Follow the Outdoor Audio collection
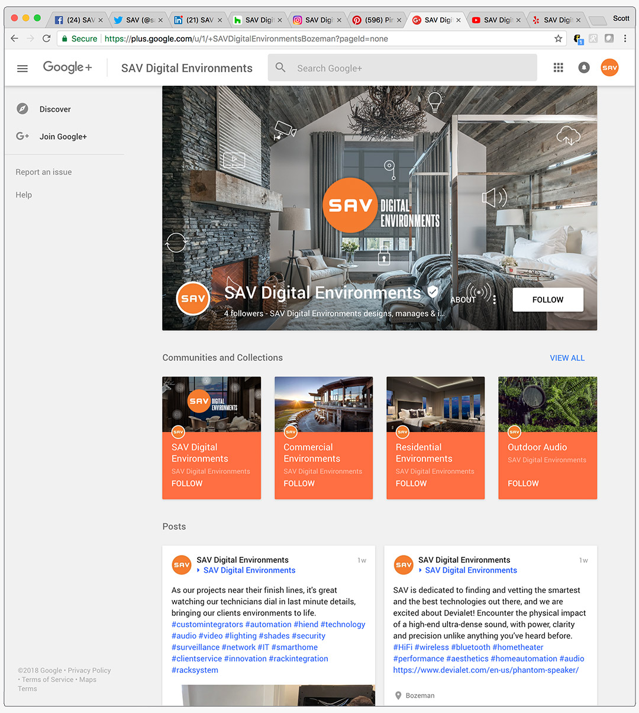The height and width of the screenshot is (713, 639). (523, 483)
